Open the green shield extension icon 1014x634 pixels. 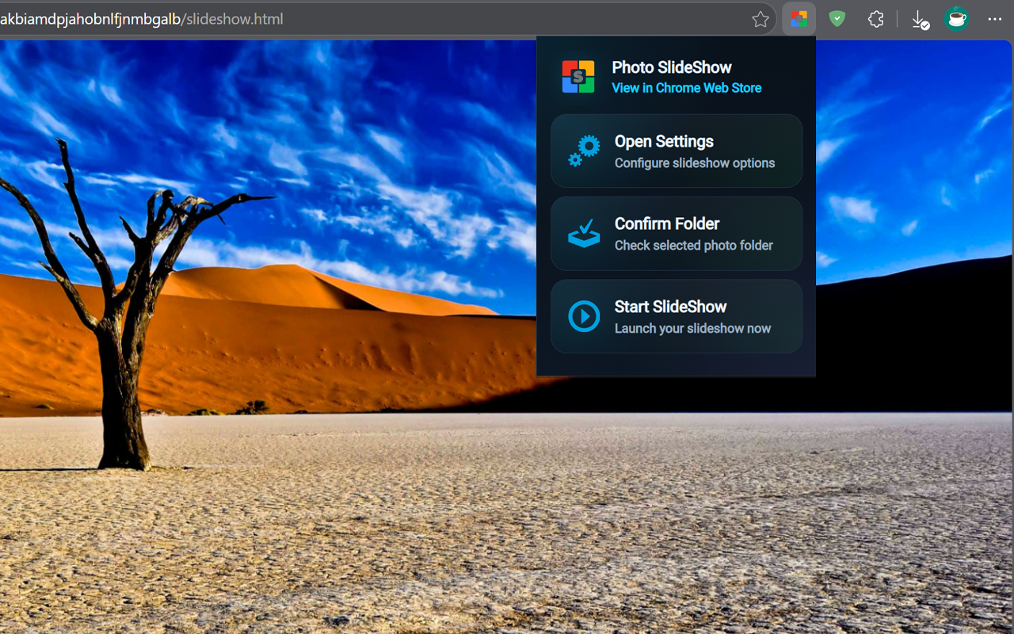pyautogui.click(x=837, y=19)
